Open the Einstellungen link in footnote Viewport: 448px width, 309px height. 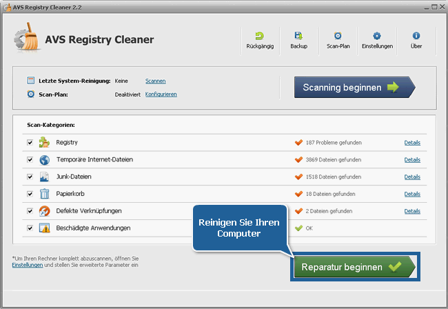(x=27, y=264)
